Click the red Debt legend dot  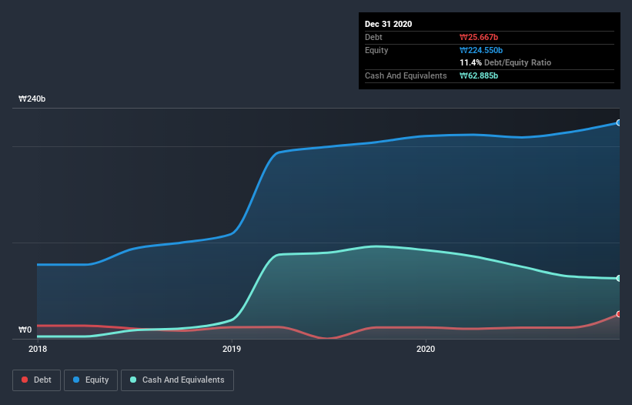[25, 380]
